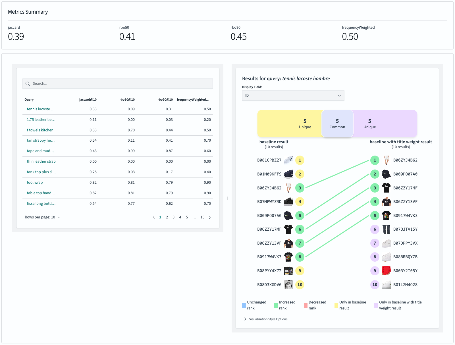Click the sneaker thumbnail beside B081CPBZ27
Viewport: 455px width, 345px height.
pyautogui.click(x=289, y=160)
